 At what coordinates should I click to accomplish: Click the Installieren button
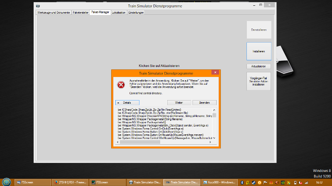(x=259, y=51)
